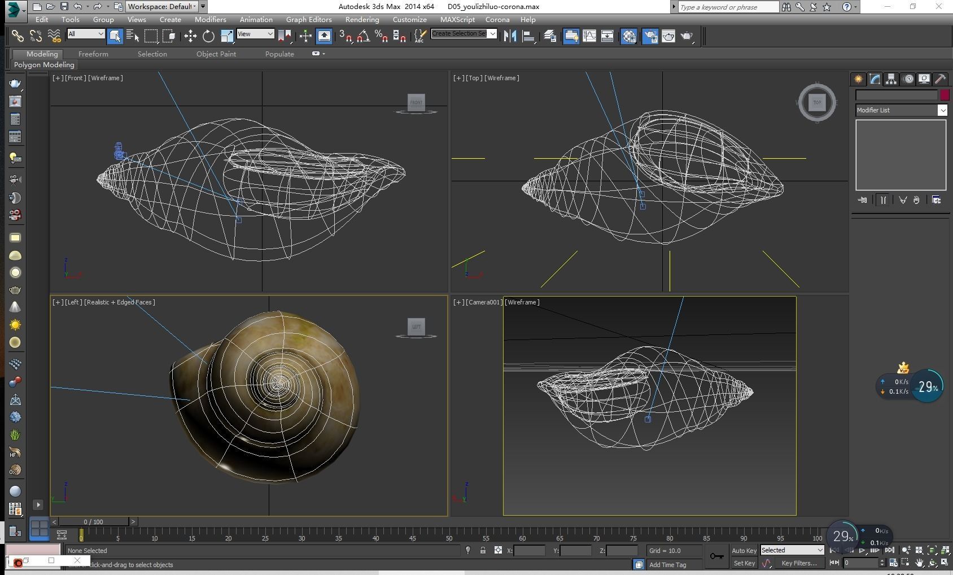Open the key filter Selected dropdown
Screen dimensions: 953x575
pos(792,550)
